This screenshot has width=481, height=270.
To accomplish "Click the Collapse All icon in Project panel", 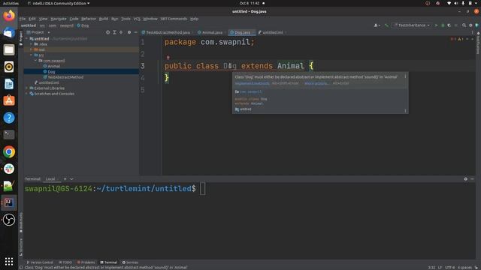I will click(x=121, y=32).
